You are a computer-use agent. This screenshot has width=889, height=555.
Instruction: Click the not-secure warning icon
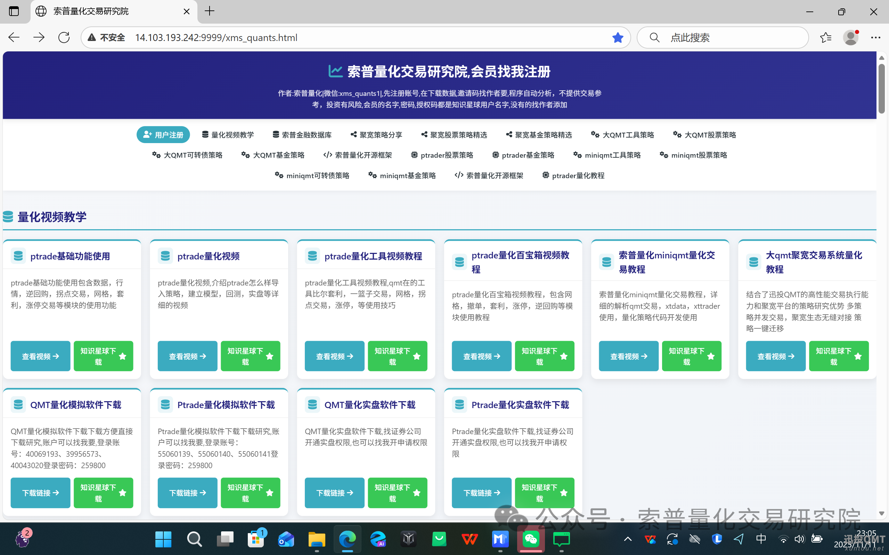click(x=92, y=38)
